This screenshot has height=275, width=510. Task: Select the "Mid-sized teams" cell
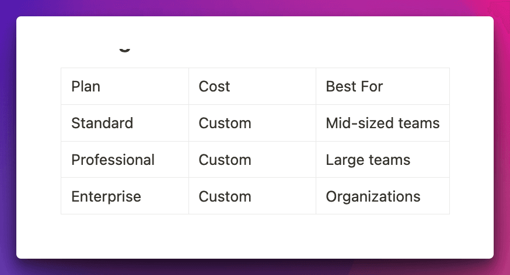point(382,124)
